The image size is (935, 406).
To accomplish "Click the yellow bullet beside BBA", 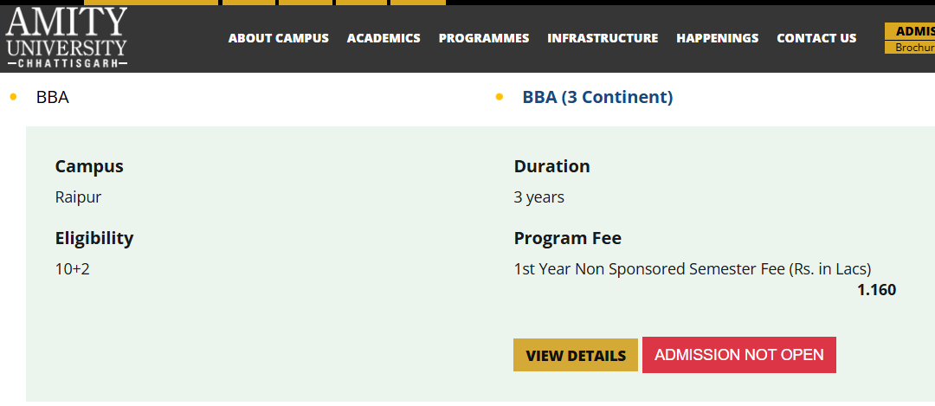I will pos(14,97).
